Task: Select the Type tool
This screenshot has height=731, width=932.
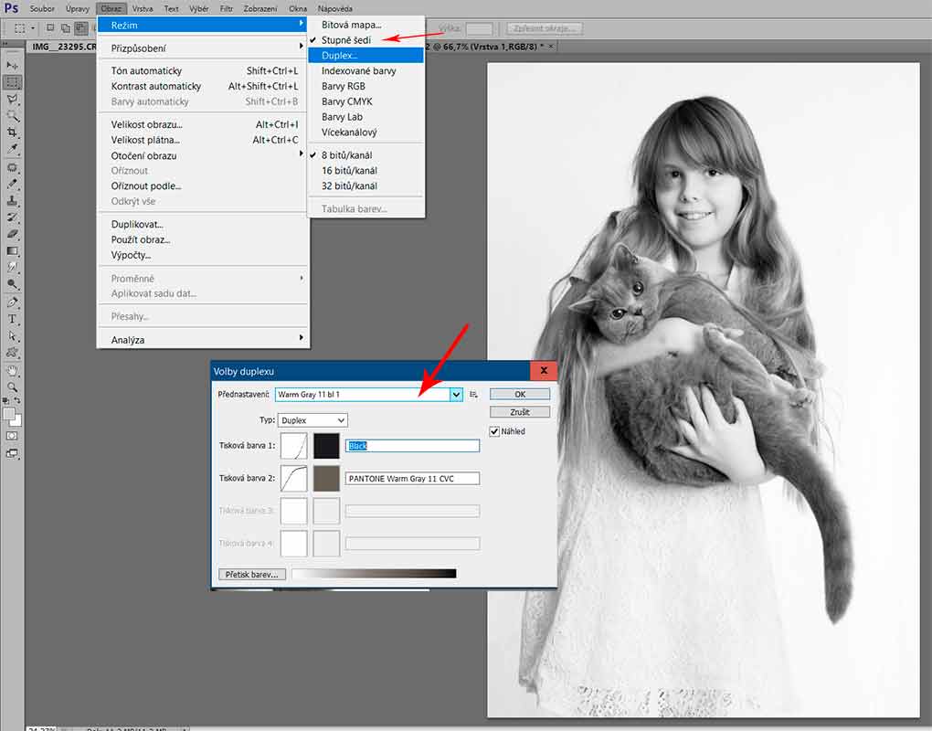Action: [x=13, y=319]
